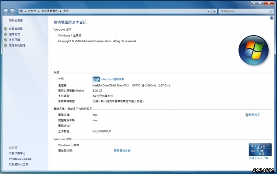Open the Windows 體驗指數 link
The width and height of the screenshot is (277, 174).
tap(113, 79)
